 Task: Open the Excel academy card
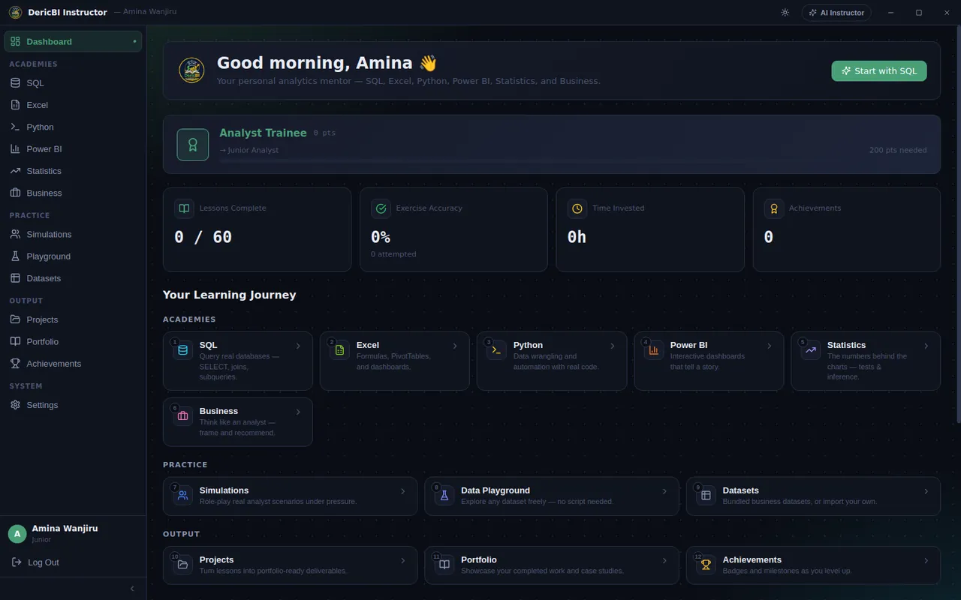coord(395,361)
